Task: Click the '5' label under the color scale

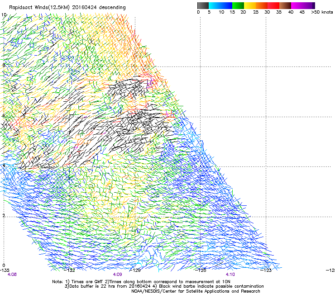Action: [209, 12]
